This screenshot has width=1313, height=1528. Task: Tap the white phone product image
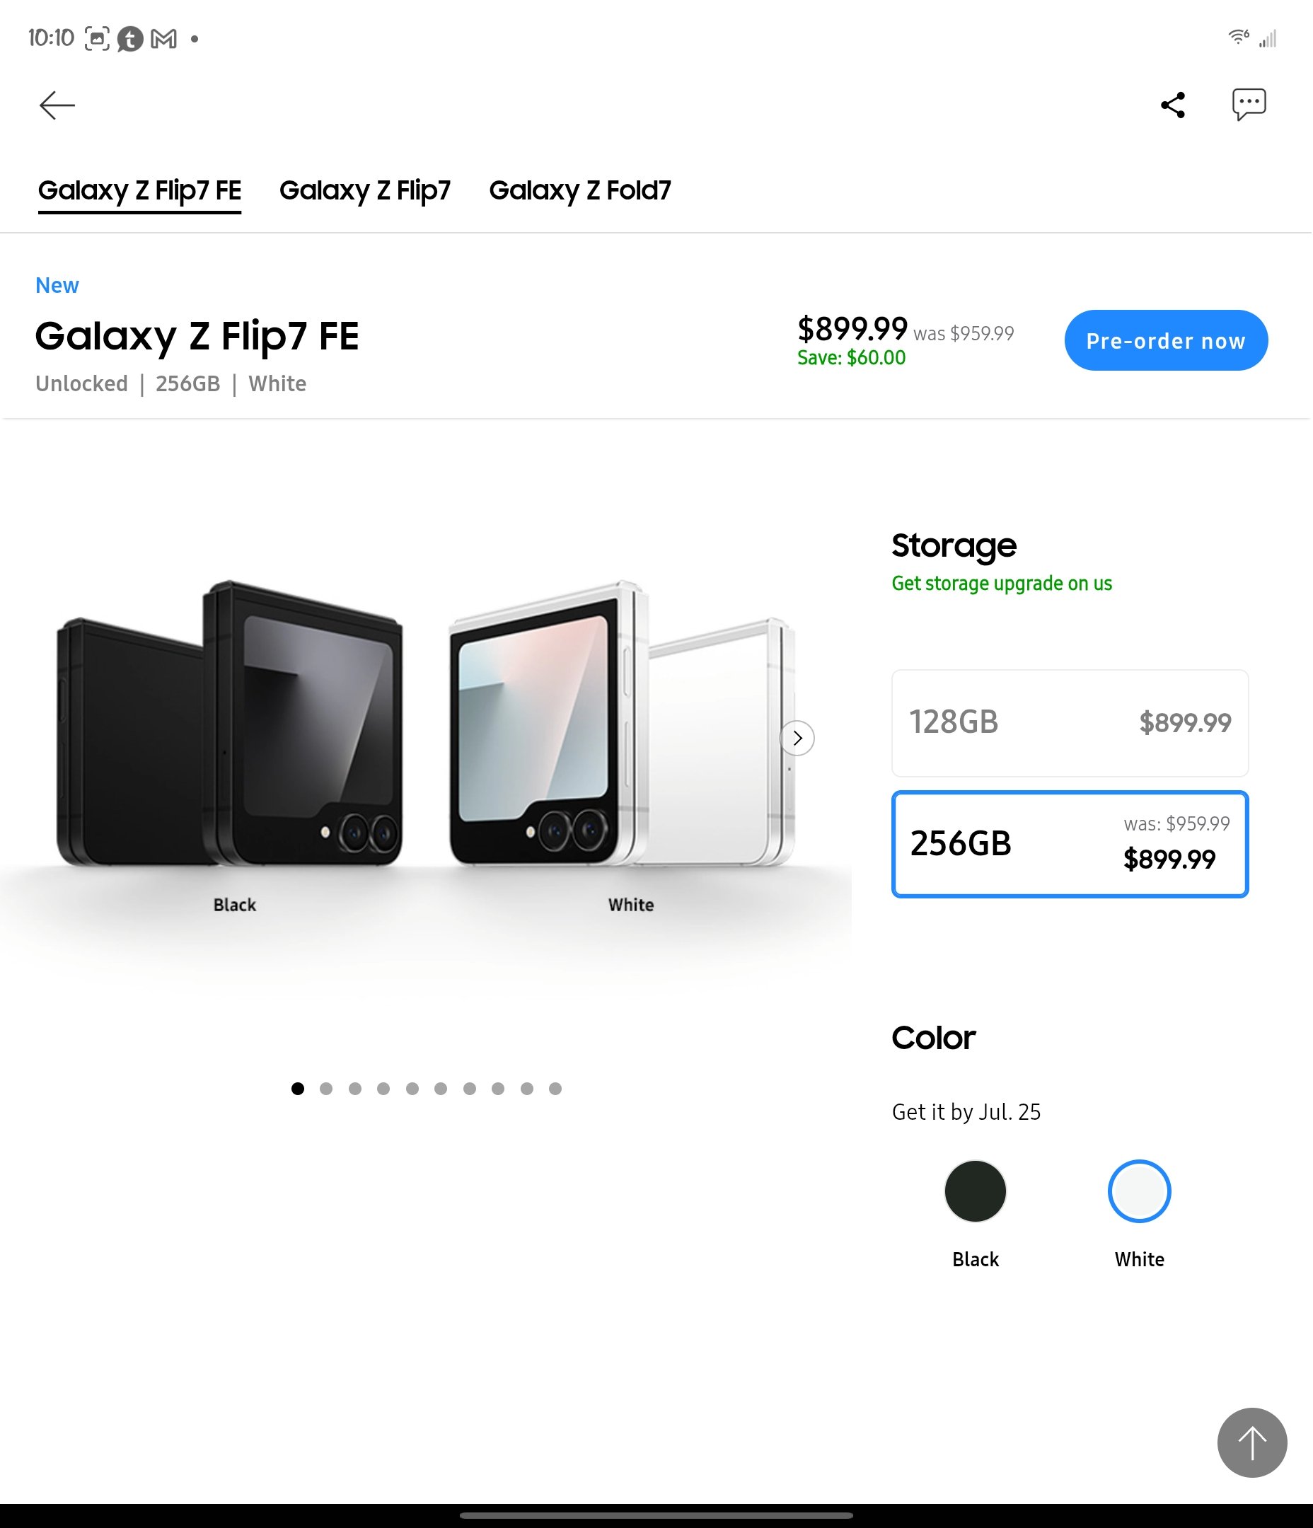pyautogui.click(x=622, y=723)
